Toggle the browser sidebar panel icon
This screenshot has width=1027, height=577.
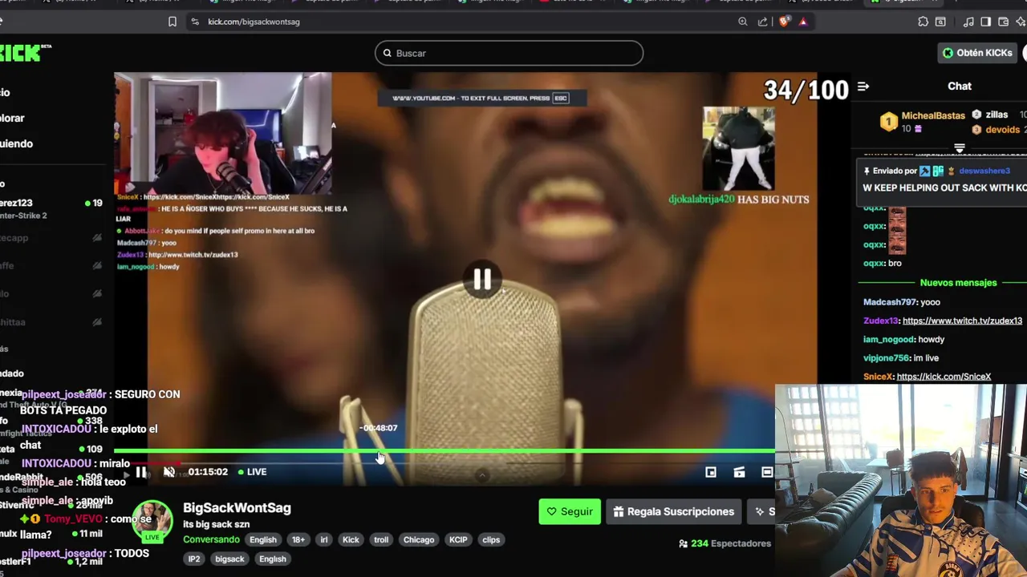[x=985, y=22]
